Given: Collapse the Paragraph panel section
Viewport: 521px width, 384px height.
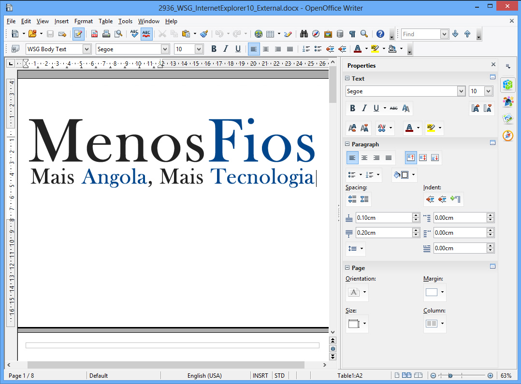Looking at the screenshot, I should point(347,144).
